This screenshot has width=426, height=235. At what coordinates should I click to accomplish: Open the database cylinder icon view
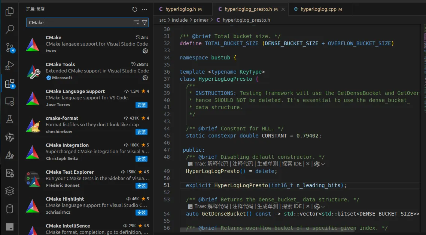click(x=10, y=208)
